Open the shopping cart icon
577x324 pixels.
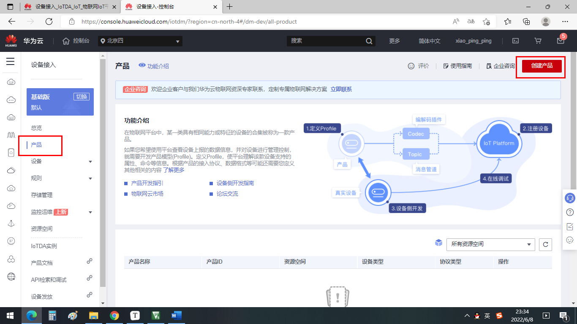[x=538, y=41]
